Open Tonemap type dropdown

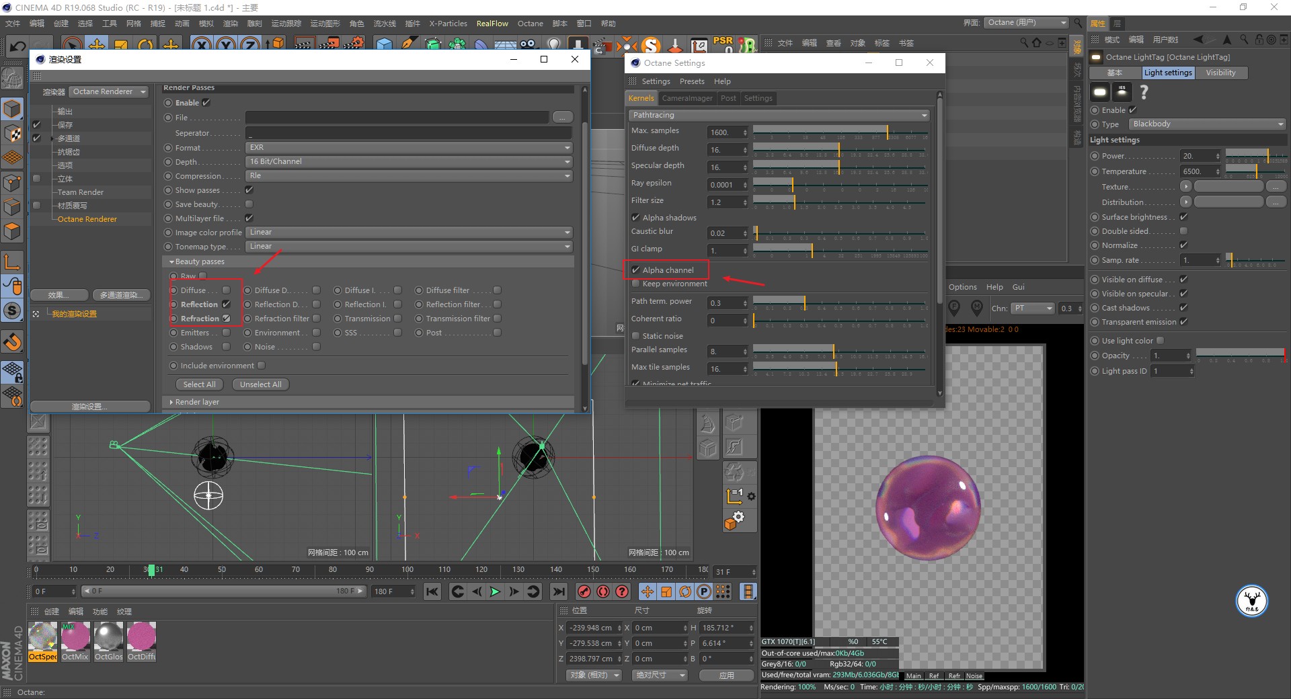[409, 247]
